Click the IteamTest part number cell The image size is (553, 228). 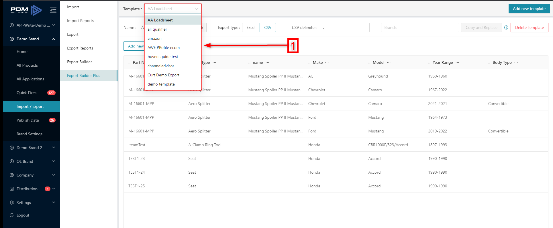[137, 145]
